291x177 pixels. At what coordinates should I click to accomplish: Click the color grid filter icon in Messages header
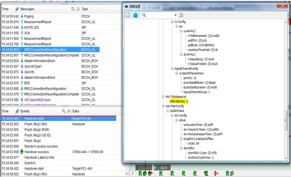click(78, 9)
